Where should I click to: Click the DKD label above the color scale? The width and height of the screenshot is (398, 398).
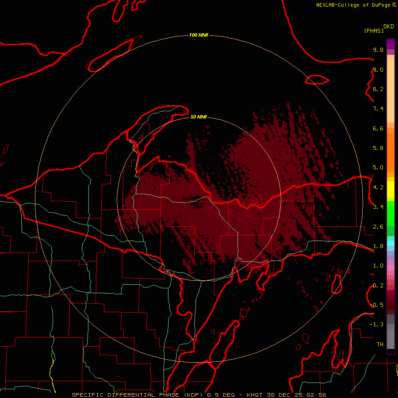coord(389,27)
